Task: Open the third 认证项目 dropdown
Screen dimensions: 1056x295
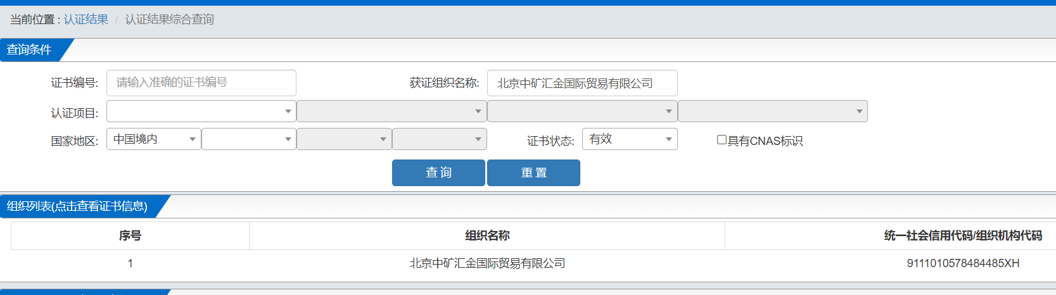Action: tap(582, 111)
